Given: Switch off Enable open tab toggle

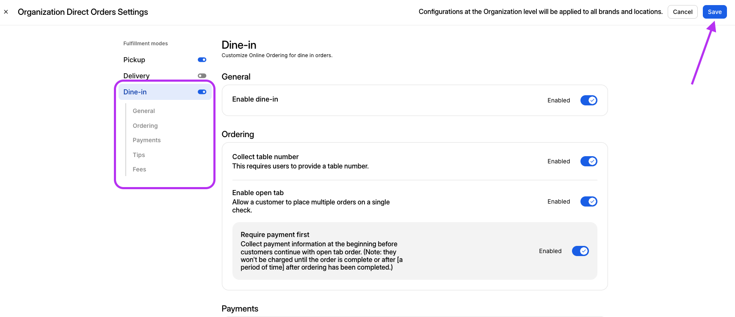Looking at the screenshot, I should click(x=589, y=201).
